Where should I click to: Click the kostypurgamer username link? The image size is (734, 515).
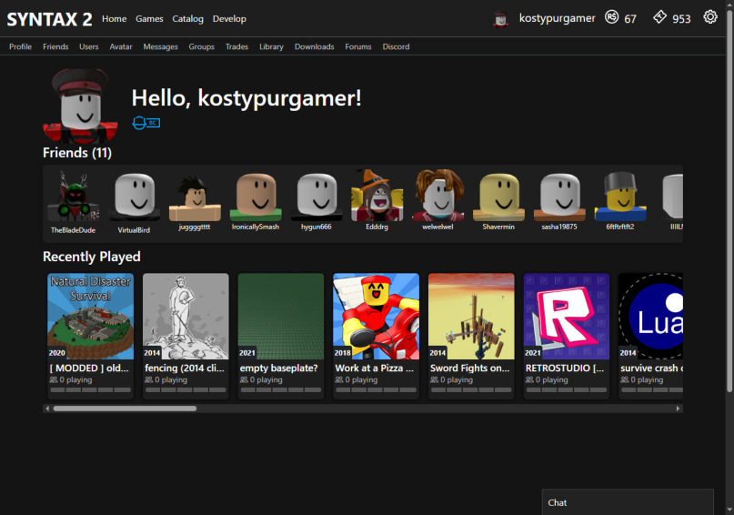click(557, 18)
